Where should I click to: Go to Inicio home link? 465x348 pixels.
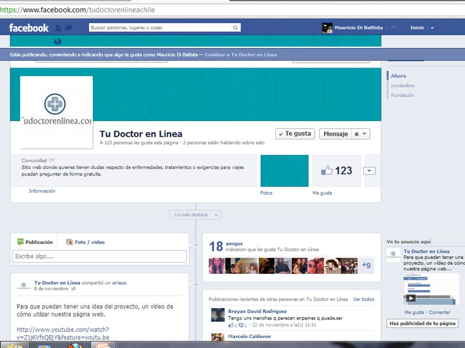417,28
